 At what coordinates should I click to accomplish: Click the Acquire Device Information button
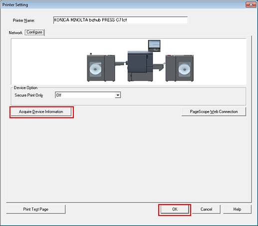(41, 112)
